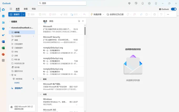Open the more options ellipsis in toolbar
The width and height of the screenshot is (179, 112).
pyautogui.click(x=168, y=14)
